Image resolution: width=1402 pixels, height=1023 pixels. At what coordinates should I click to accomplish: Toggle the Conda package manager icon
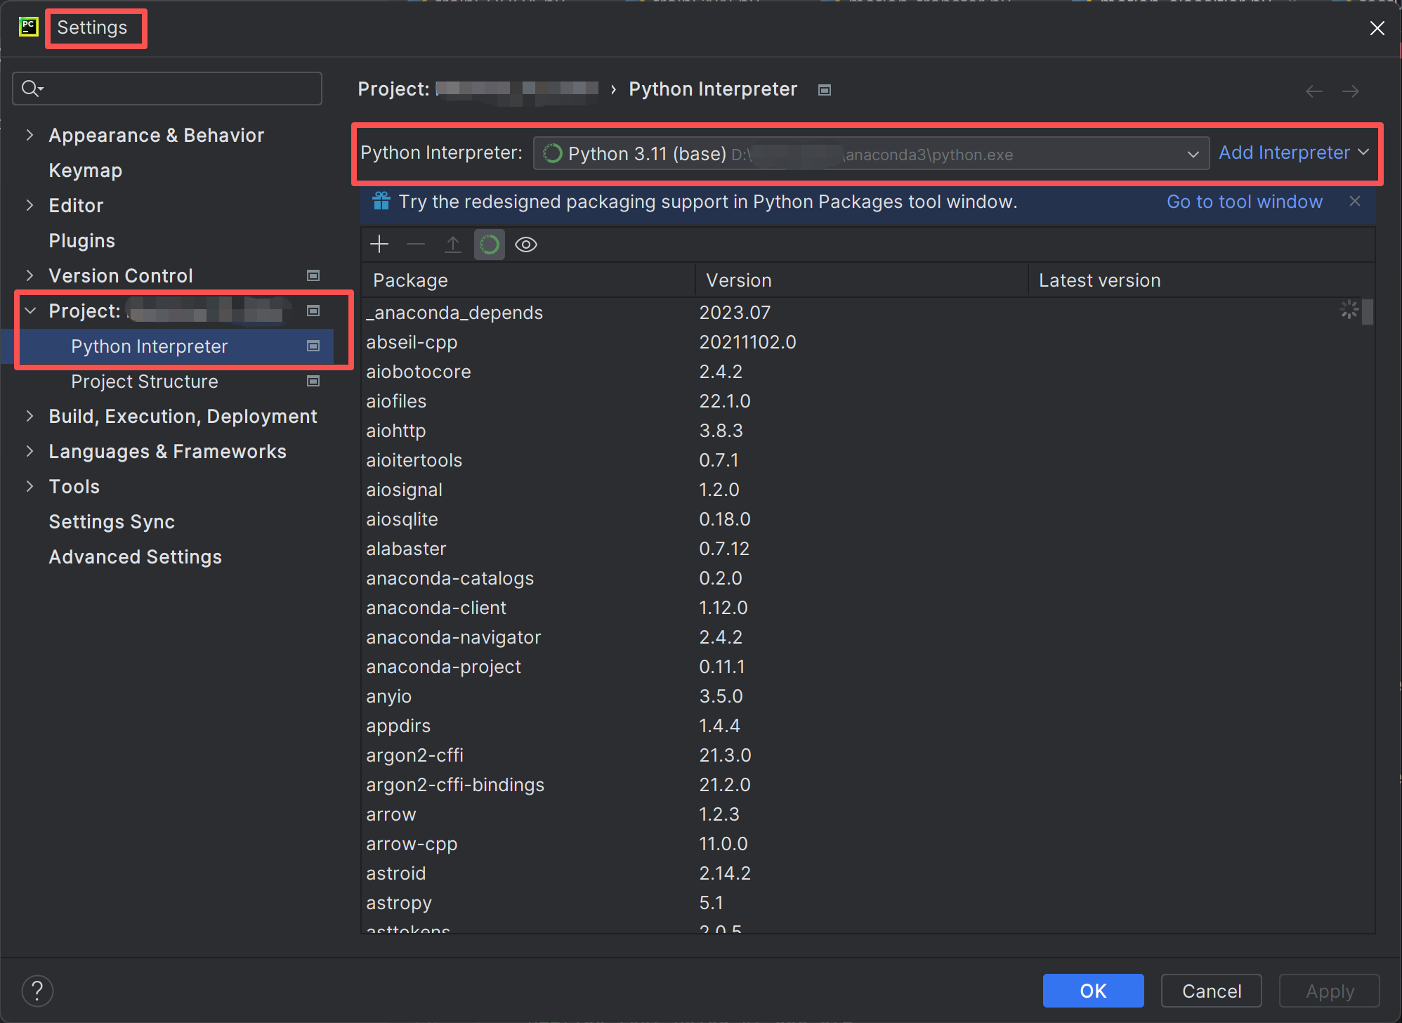pos(490,245)
